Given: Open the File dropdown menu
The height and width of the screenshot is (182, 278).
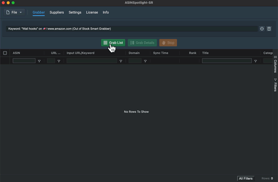Looking at the screenshot, I should coord(14,12).
